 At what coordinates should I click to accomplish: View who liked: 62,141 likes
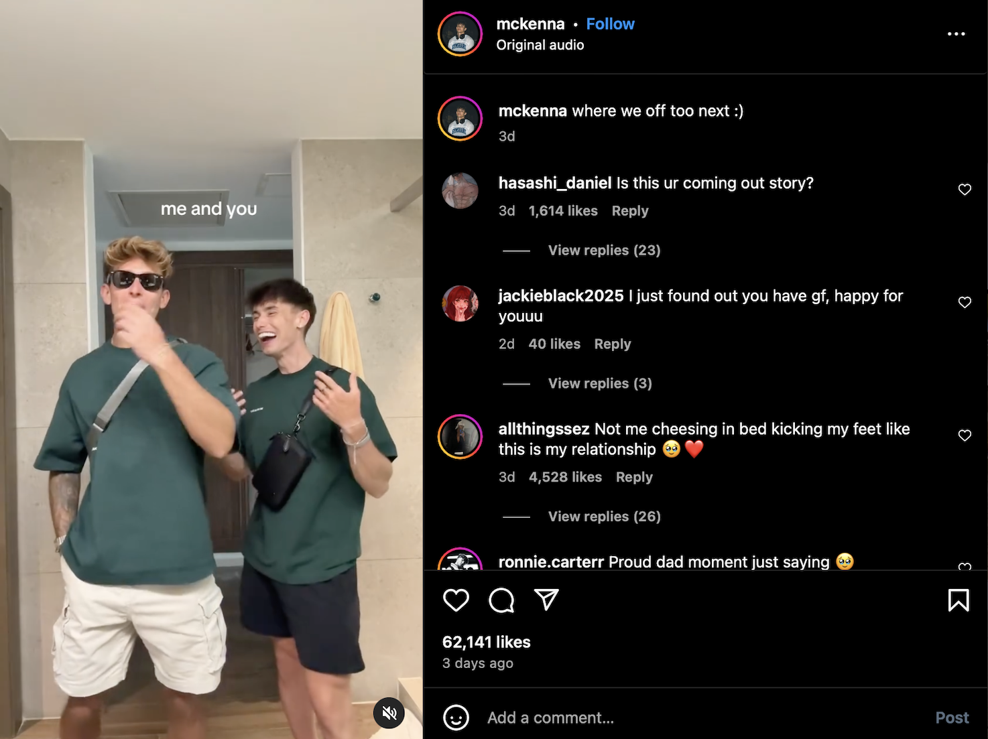pos(486,642)
